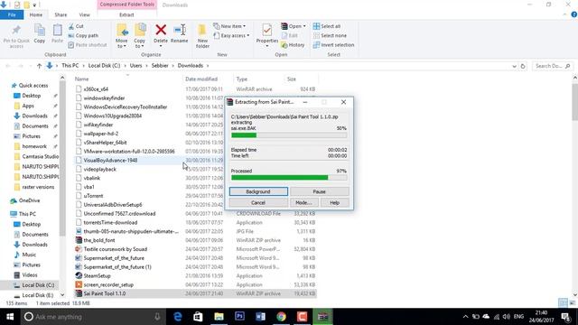This screenshot has height=325, width=578.
Task: Click Select all in the ribbon
Action: (327, 26)
